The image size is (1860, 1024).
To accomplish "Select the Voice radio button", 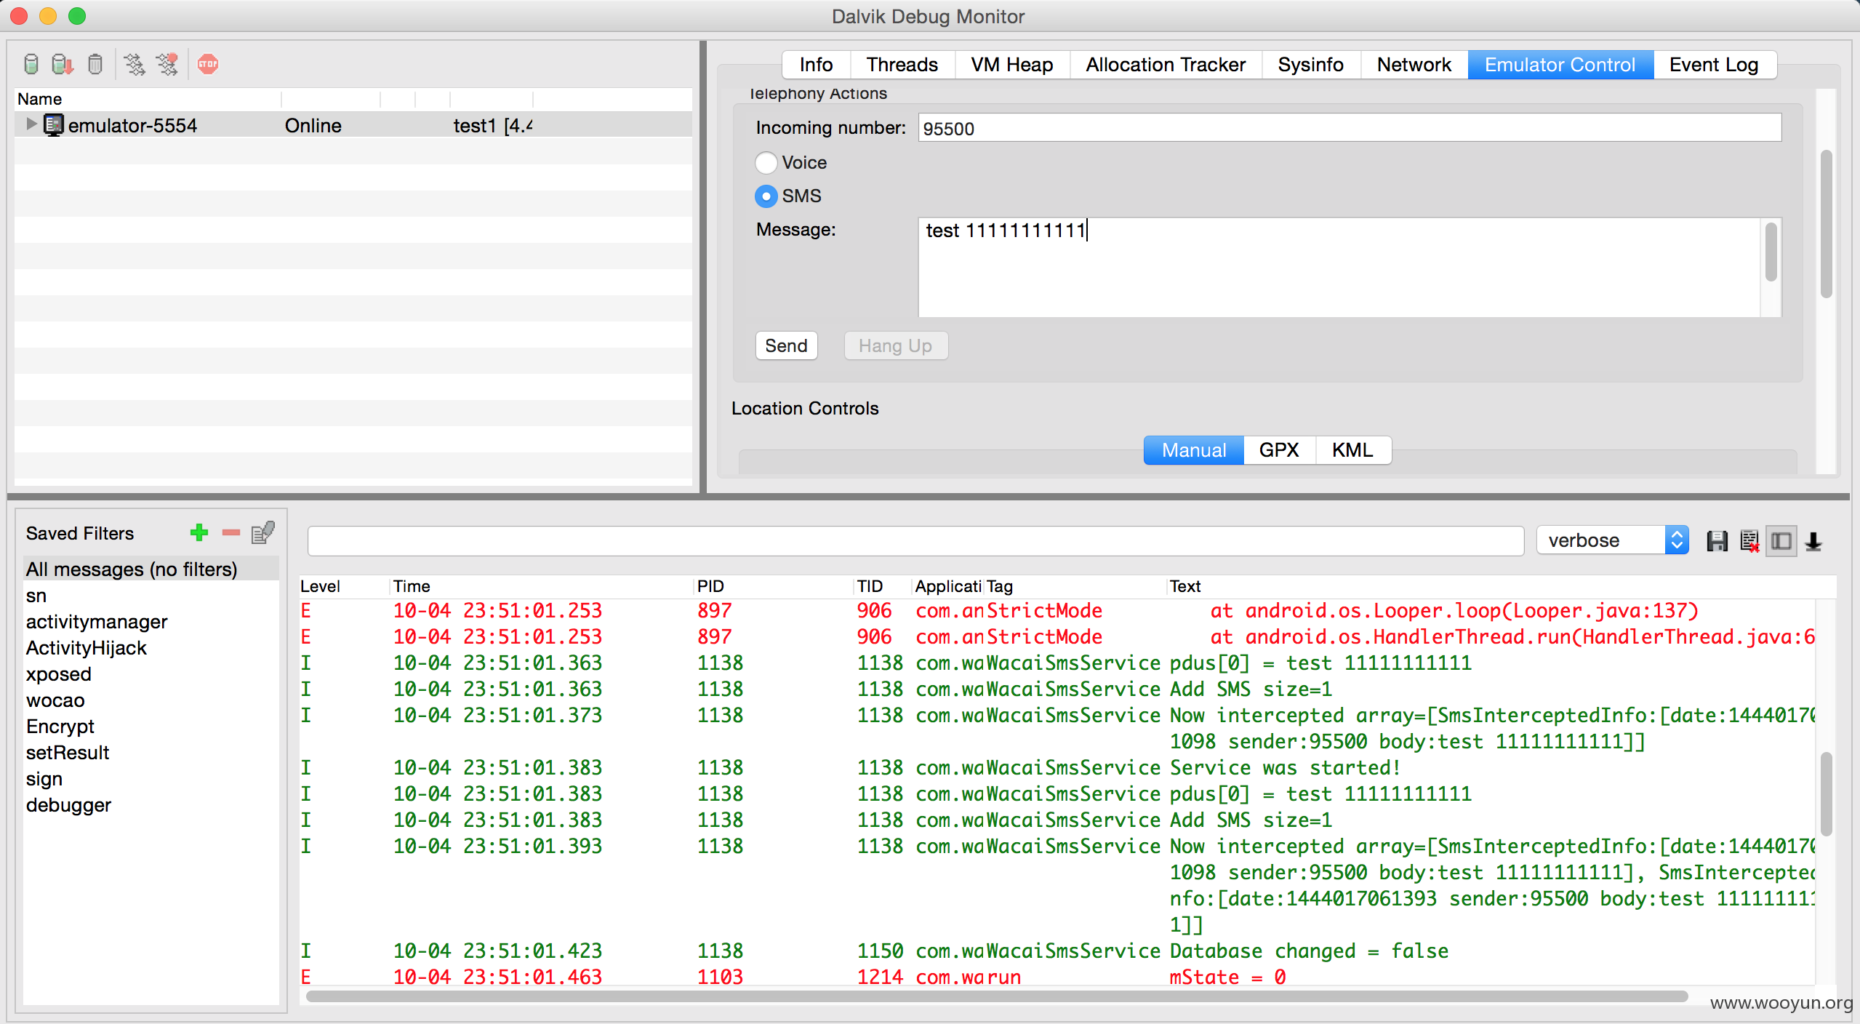I will pyautogui.click(x=766, y=162).
